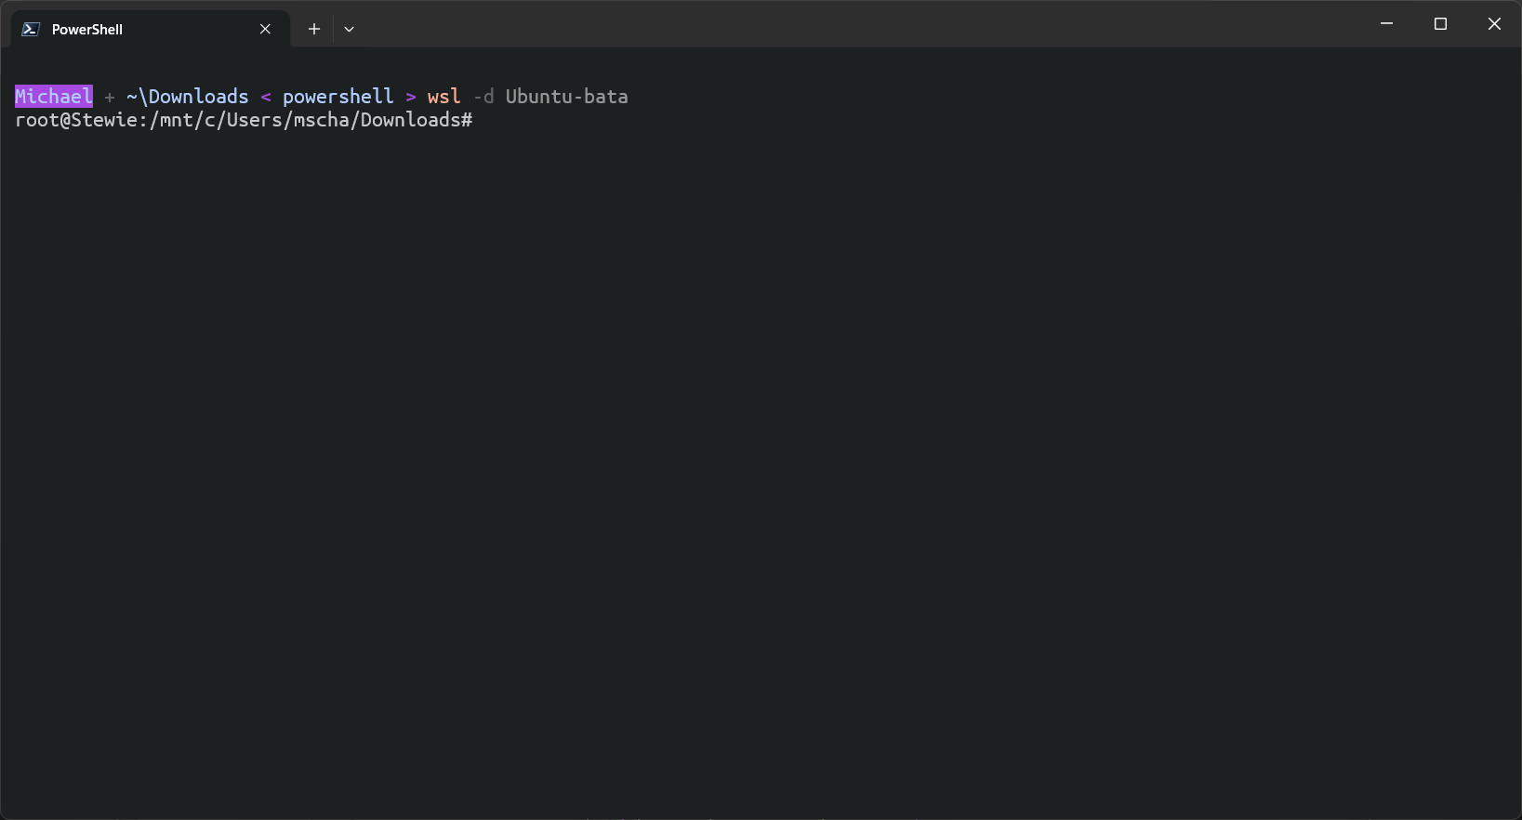Expand the terminal profile selector arrow
Screen dimensions: 1522x820
coord(350,29)
